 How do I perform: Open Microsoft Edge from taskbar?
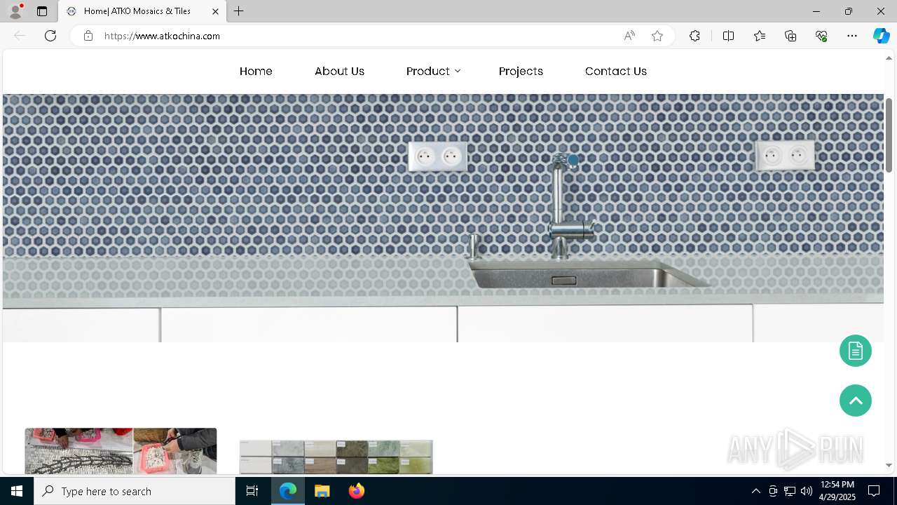click(288, 491)
